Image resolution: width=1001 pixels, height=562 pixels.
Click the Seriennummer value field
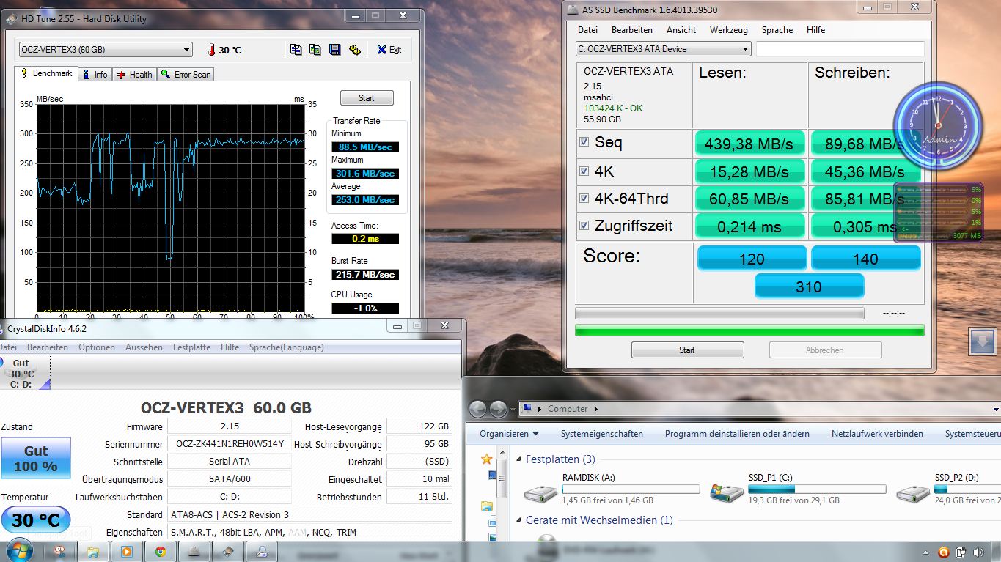(230, 444)
